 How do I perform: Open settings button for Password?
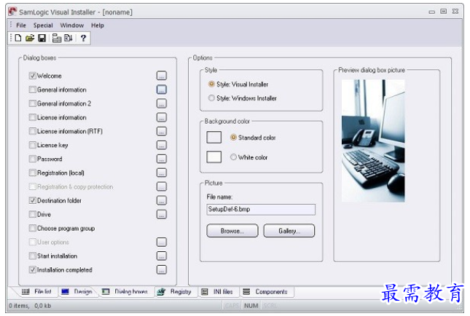162,159
